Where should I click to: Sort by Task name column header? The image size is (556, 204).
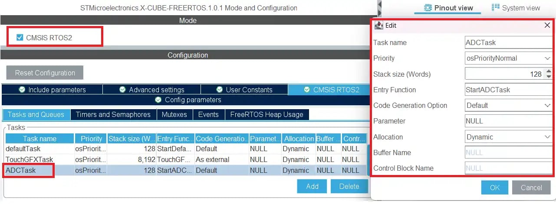pos(39,139)
